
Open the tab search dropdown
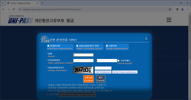(x=3, y=3)
